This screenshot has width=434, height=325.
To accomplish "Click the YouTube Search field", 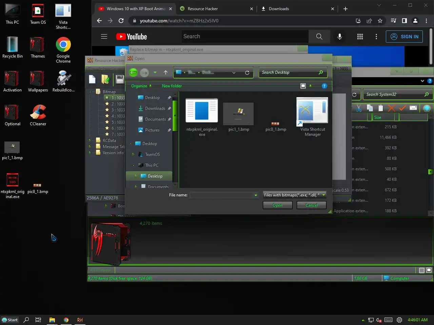I will tap(245, 37).
